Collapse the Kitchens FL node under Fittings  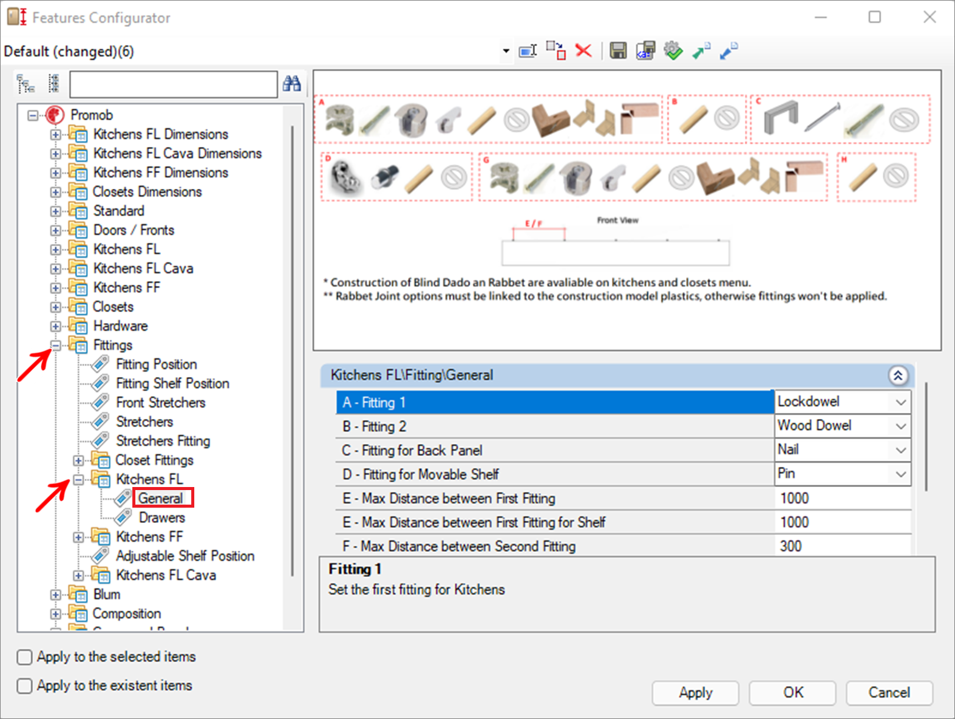click(78, 480)
